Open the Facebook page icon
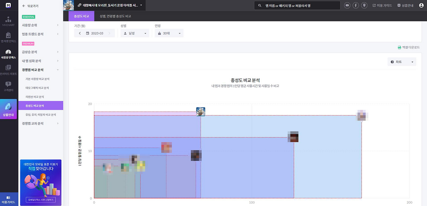This screenshot has width=427, height=206. point(356,5)
